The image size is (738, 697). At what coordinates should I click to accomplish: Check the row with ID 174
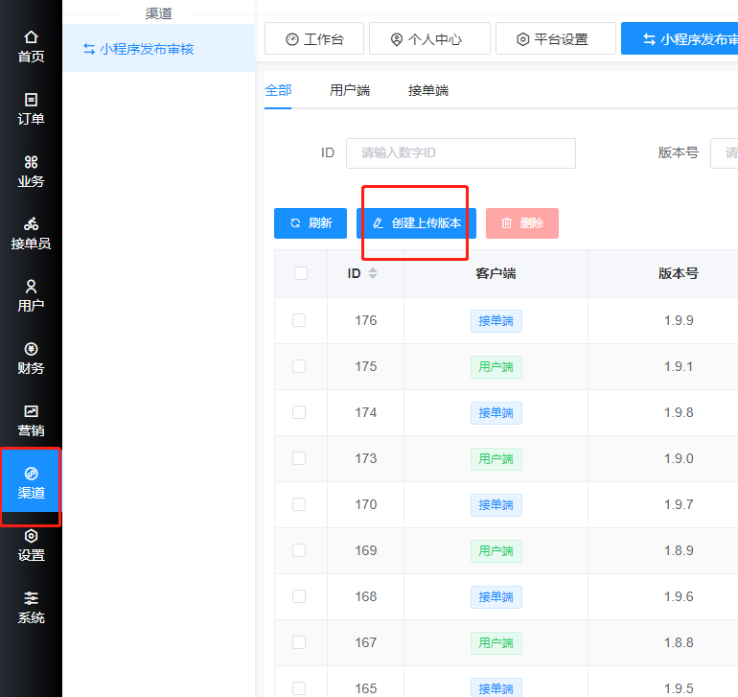[x=299, y=412]
